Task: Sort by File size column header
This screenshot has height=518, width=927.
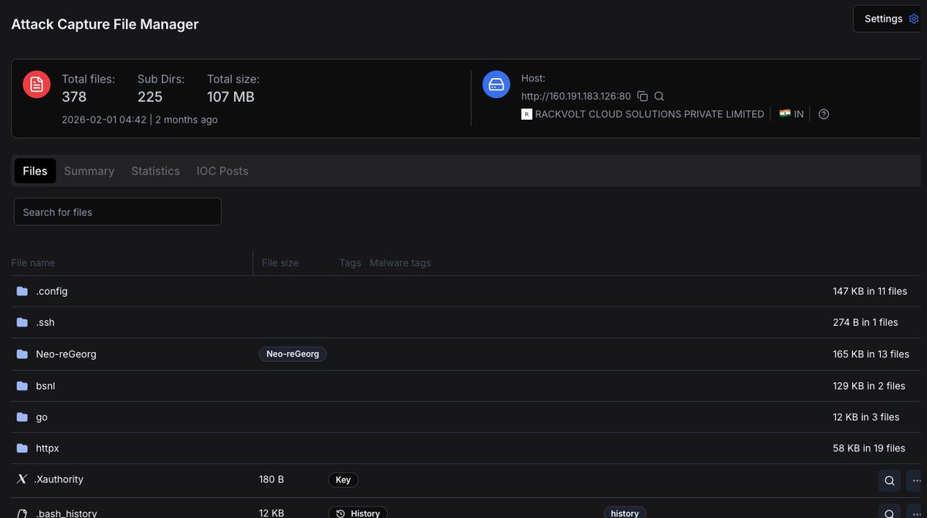Action: pyautogui.click(x=280, y=262)
